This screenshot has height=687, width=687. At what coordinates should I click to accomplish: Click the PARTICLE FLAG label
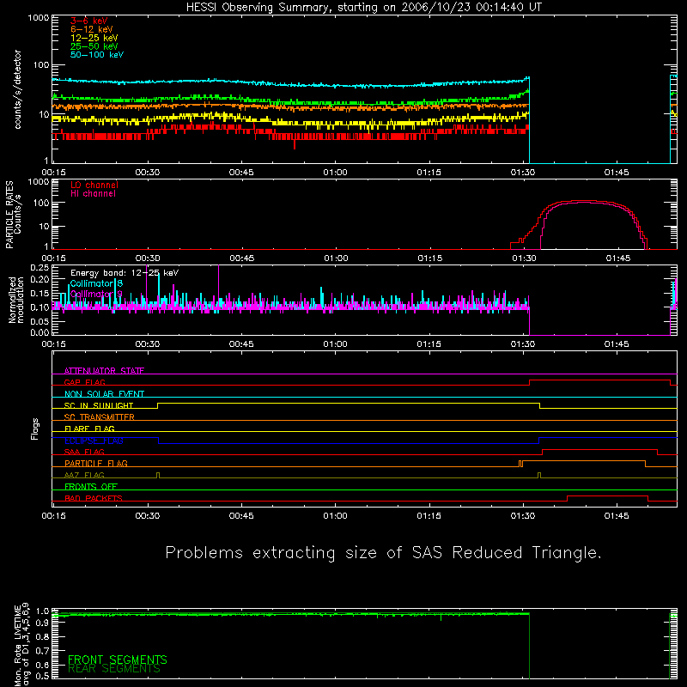[x=96, y=463]
